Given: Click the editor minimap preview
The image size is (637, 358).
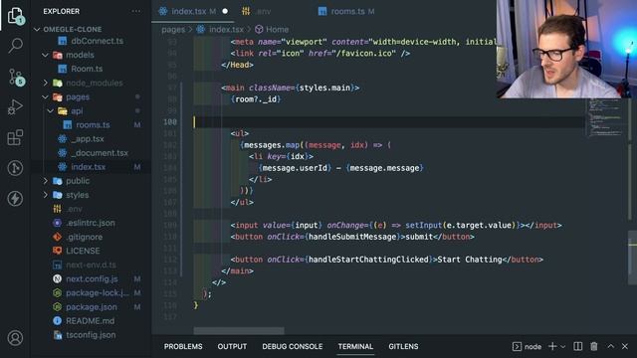Looking at the screenshot, I should [x=605, y=118].
